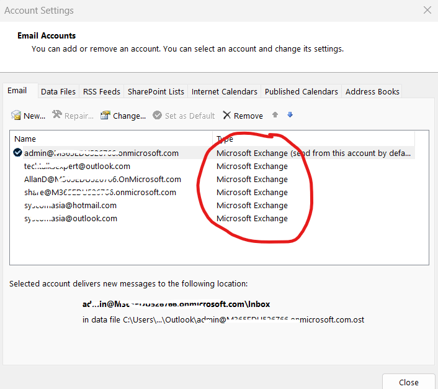Click the Remove button label

click(x=248, y=116)
